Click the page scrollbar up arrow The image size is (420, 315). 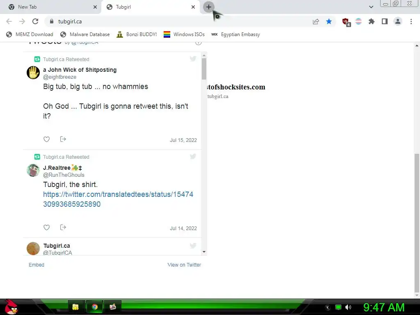pyautogui.click(x=417, y=46)
